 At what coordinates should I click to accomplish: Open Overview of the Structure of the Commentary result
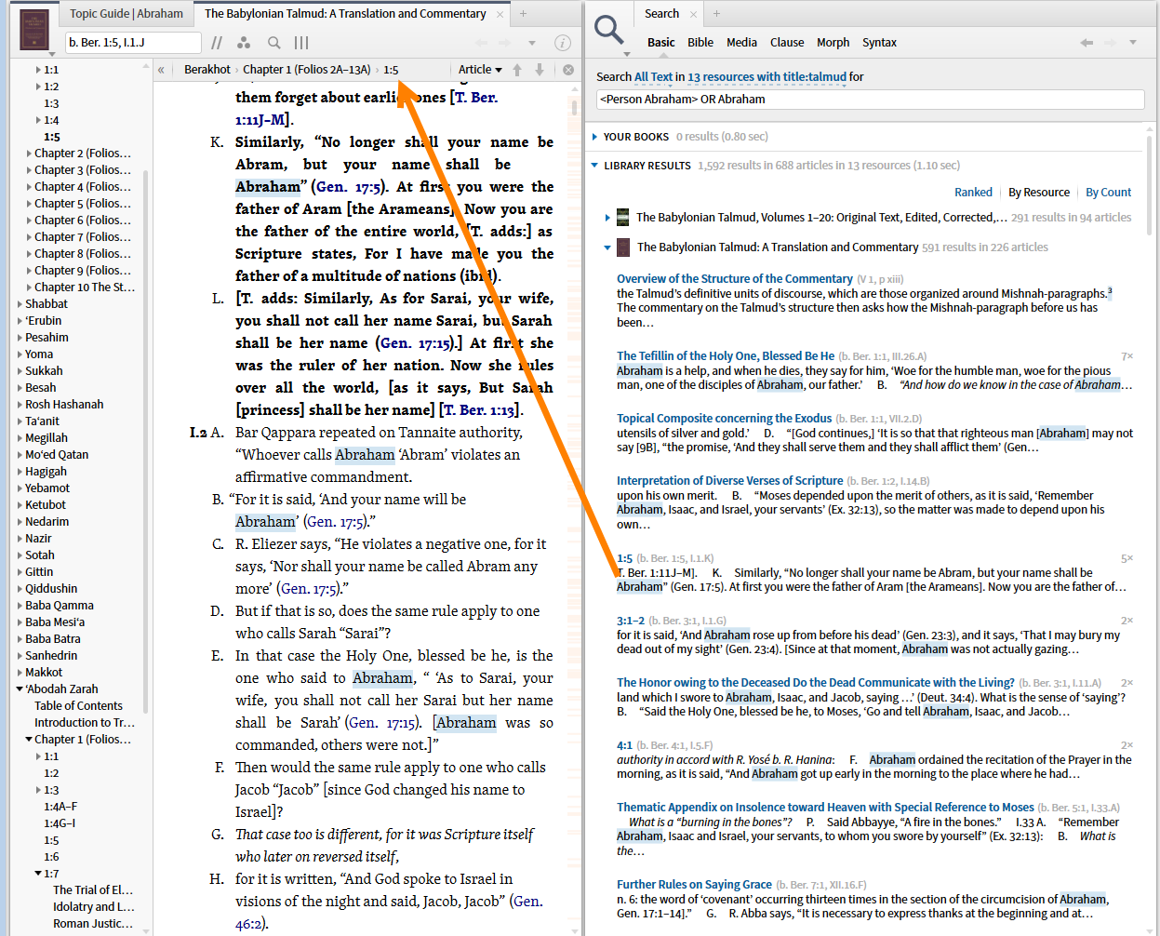[735, 279]
